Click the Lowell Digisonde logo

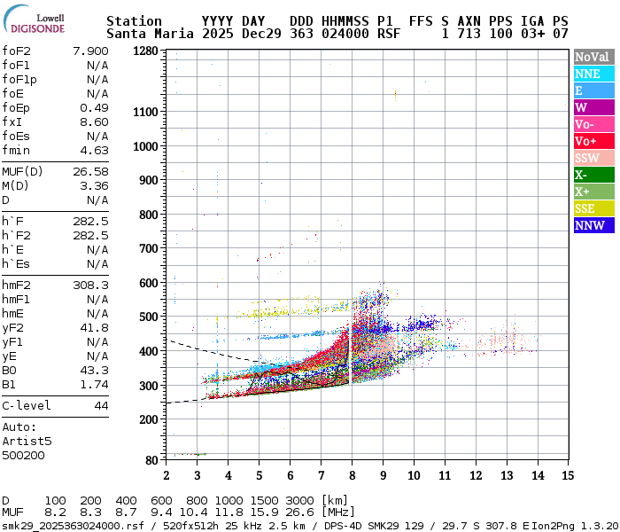pyautogui.click(x=34, y=20)
